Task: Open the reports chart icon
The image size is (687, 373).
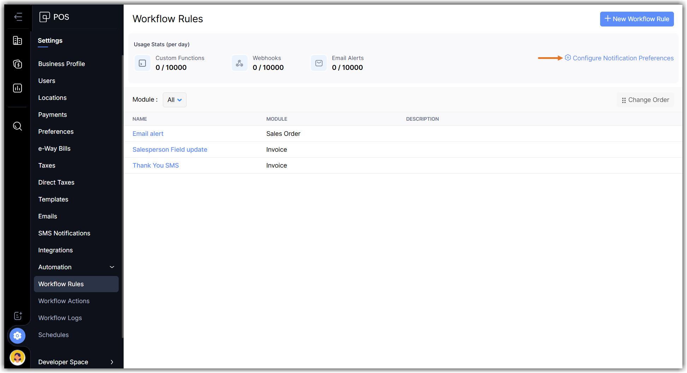Action: point(17,88)
